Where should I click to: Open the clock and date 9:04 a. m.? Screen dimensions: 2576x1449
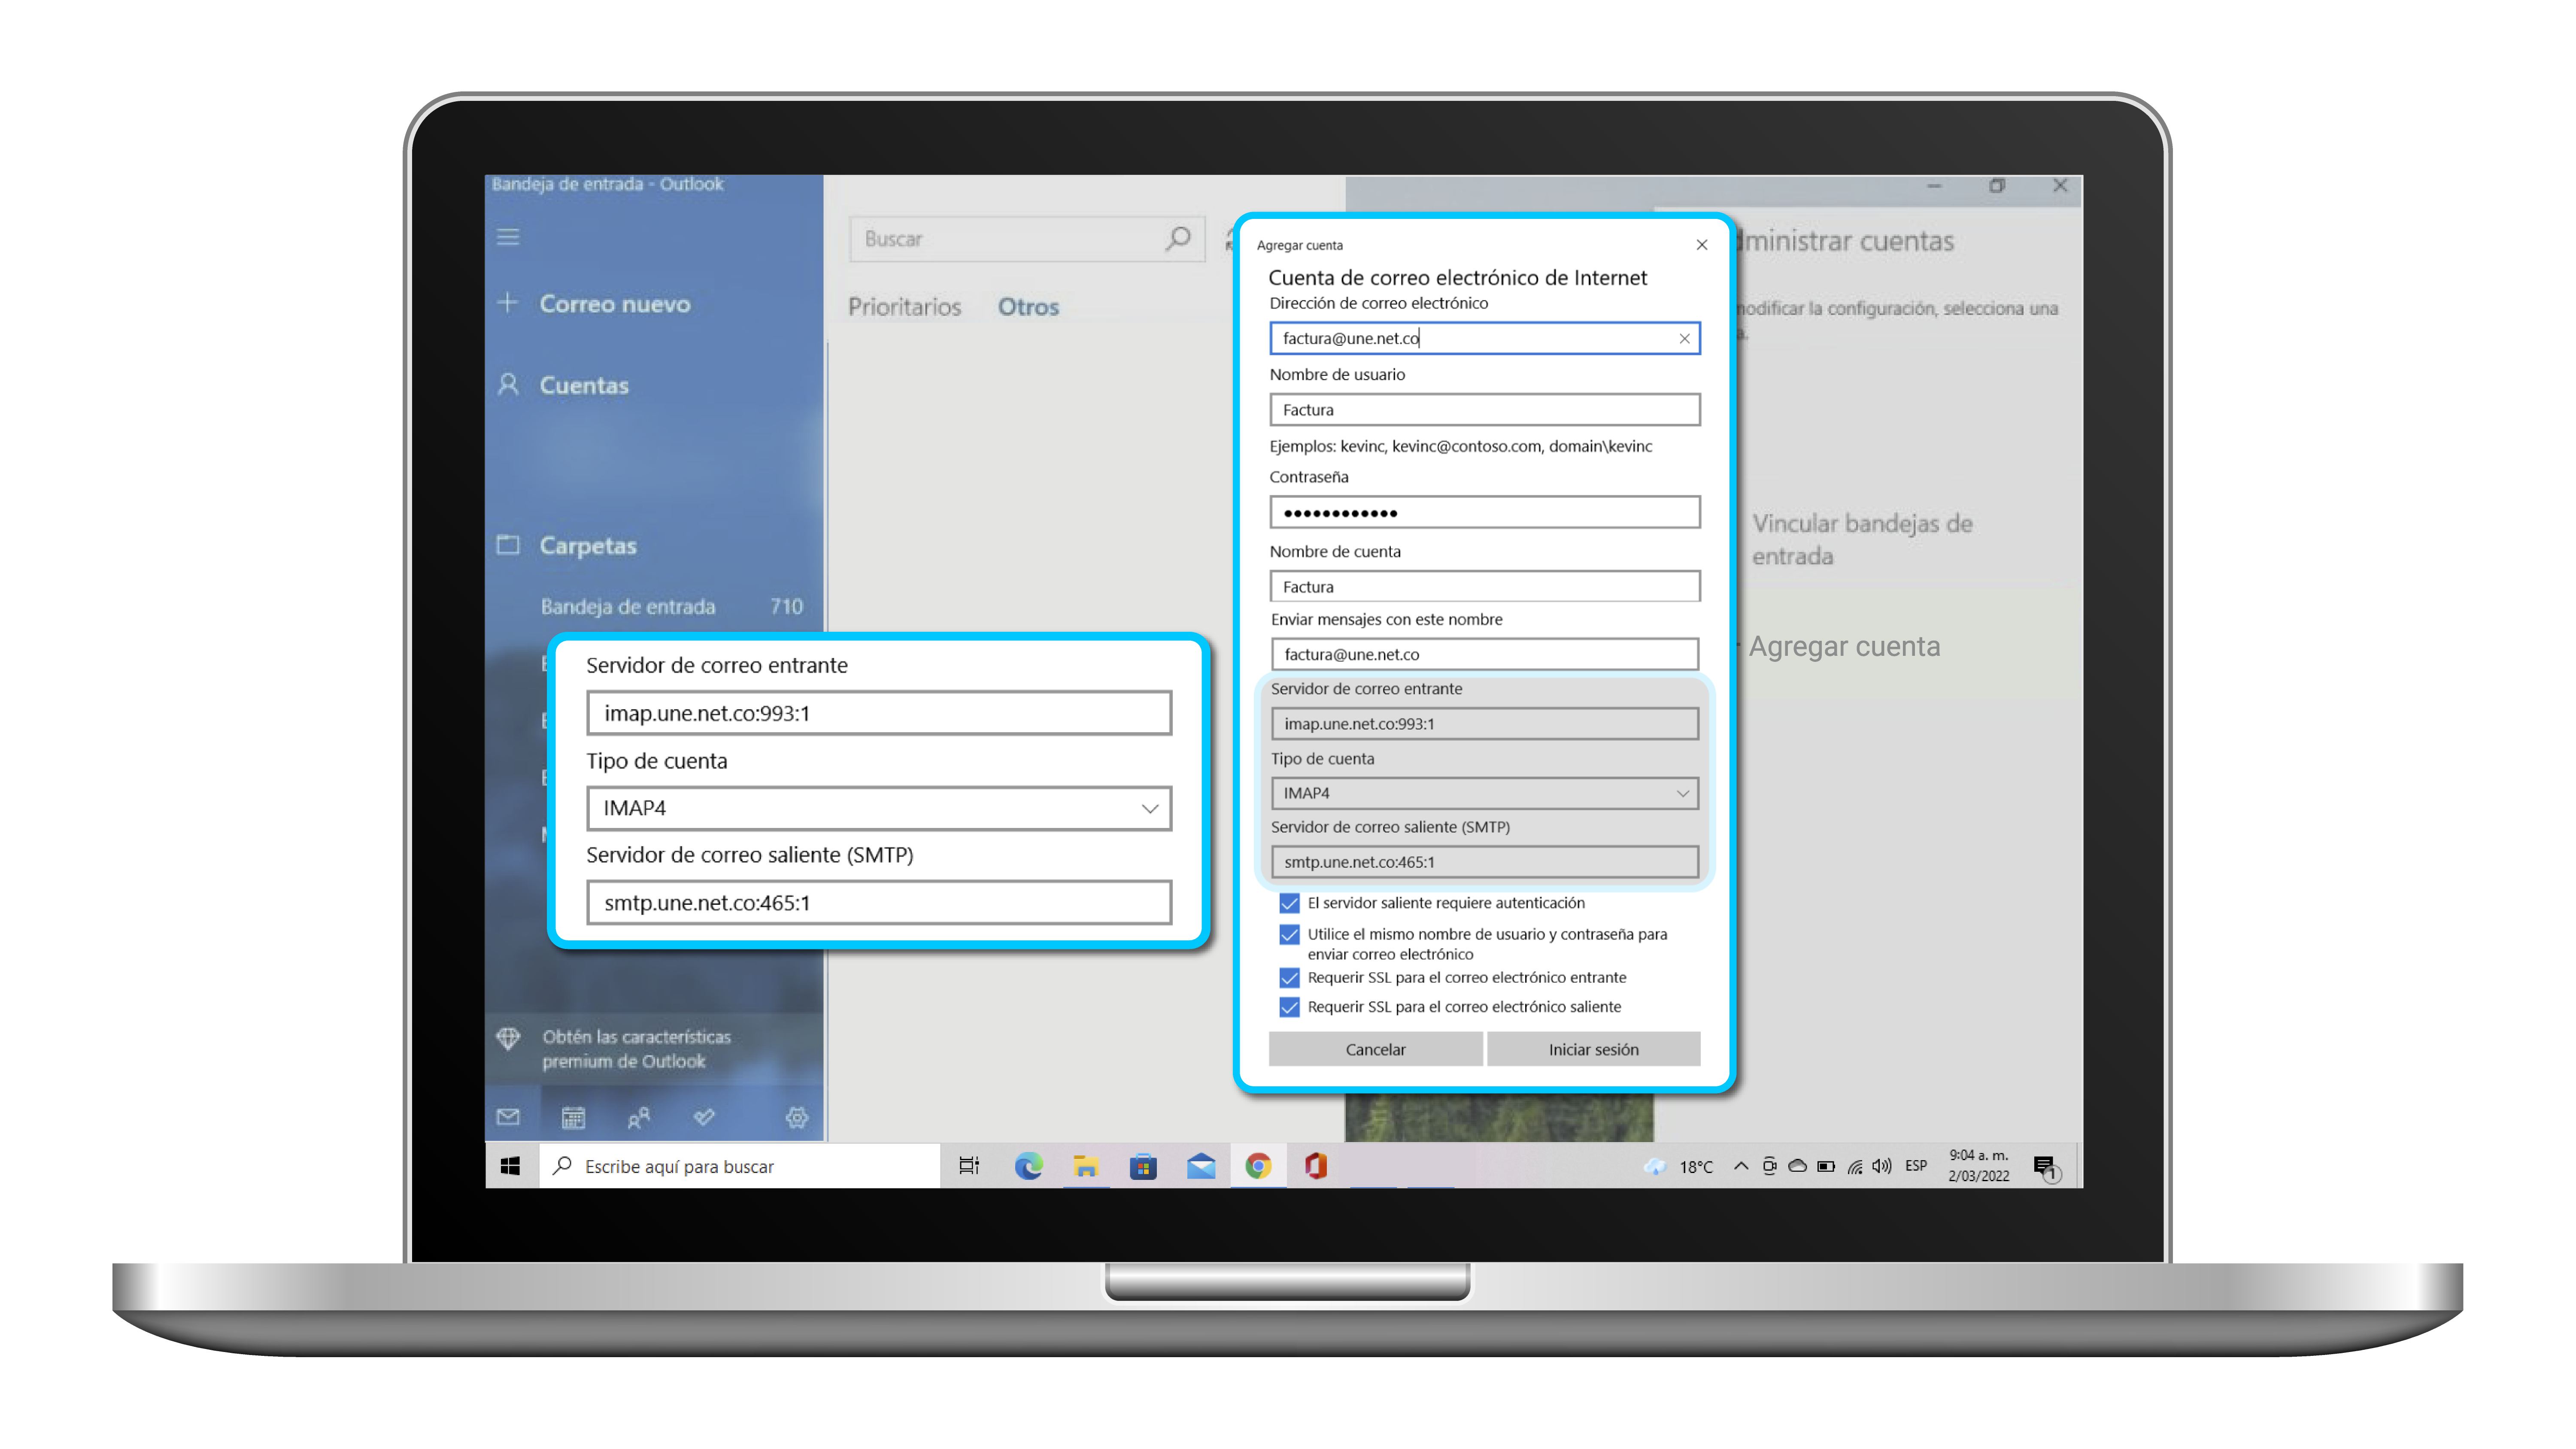pyautogui.click(x=1978, y=1166)
